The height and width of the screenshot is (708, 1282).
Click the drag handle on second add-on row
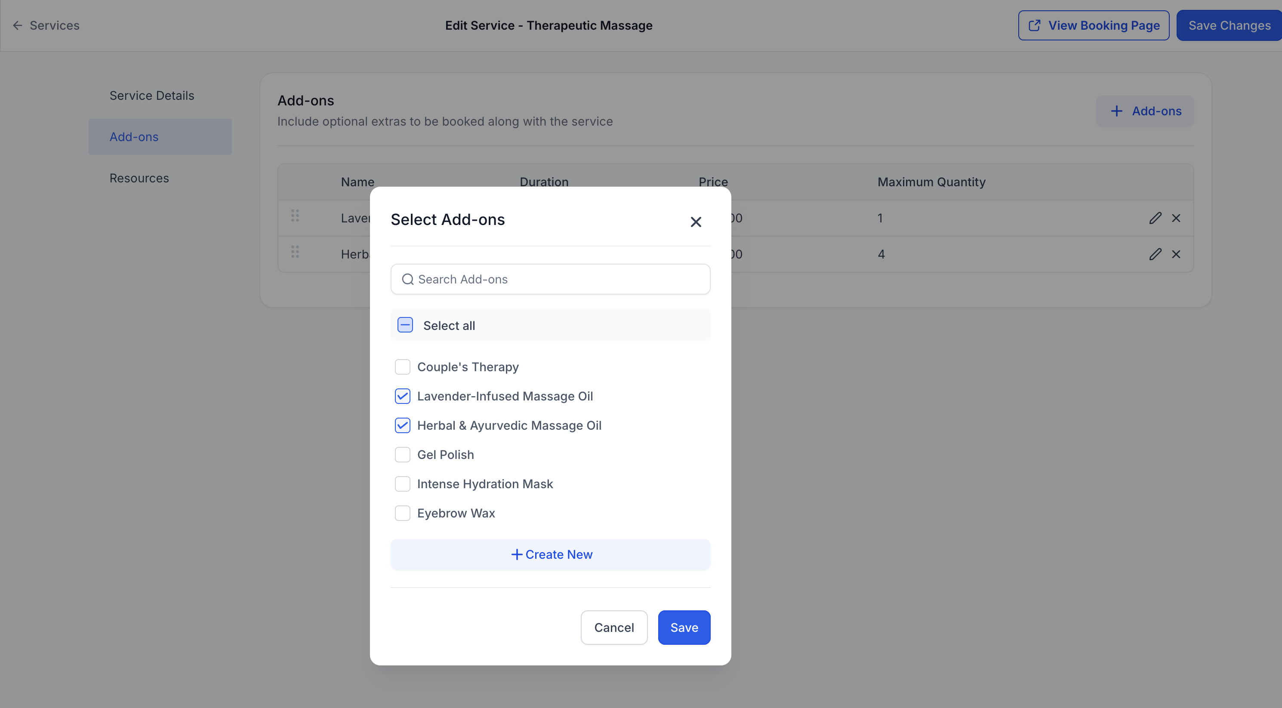point(295,252)
